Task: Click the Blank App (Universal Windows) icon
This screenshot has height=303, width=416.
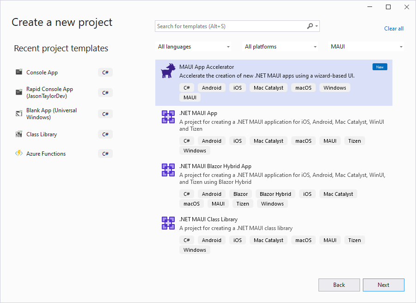Action: pos(19,114)
